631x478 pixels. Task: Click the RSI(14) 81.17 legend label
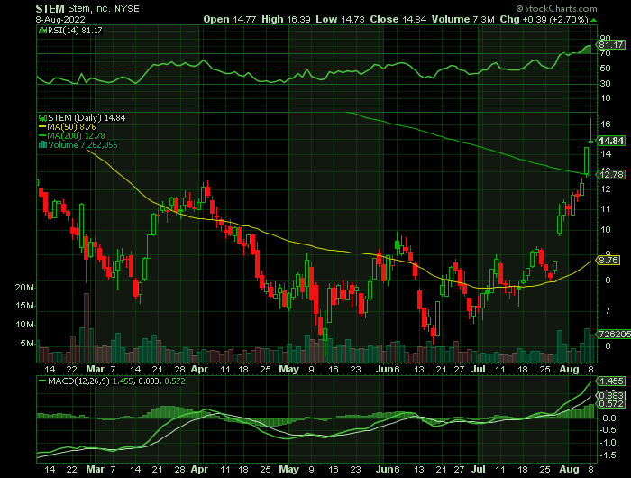pos(75,30)
